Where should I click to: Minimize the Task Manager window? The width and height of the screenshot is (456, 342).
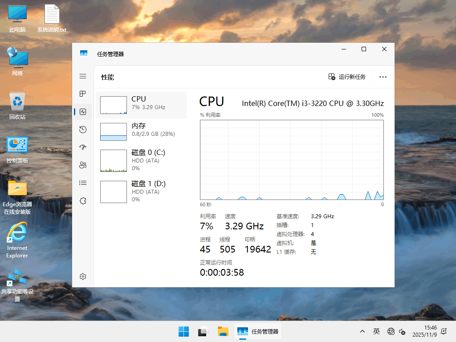(x=344, y=49)
